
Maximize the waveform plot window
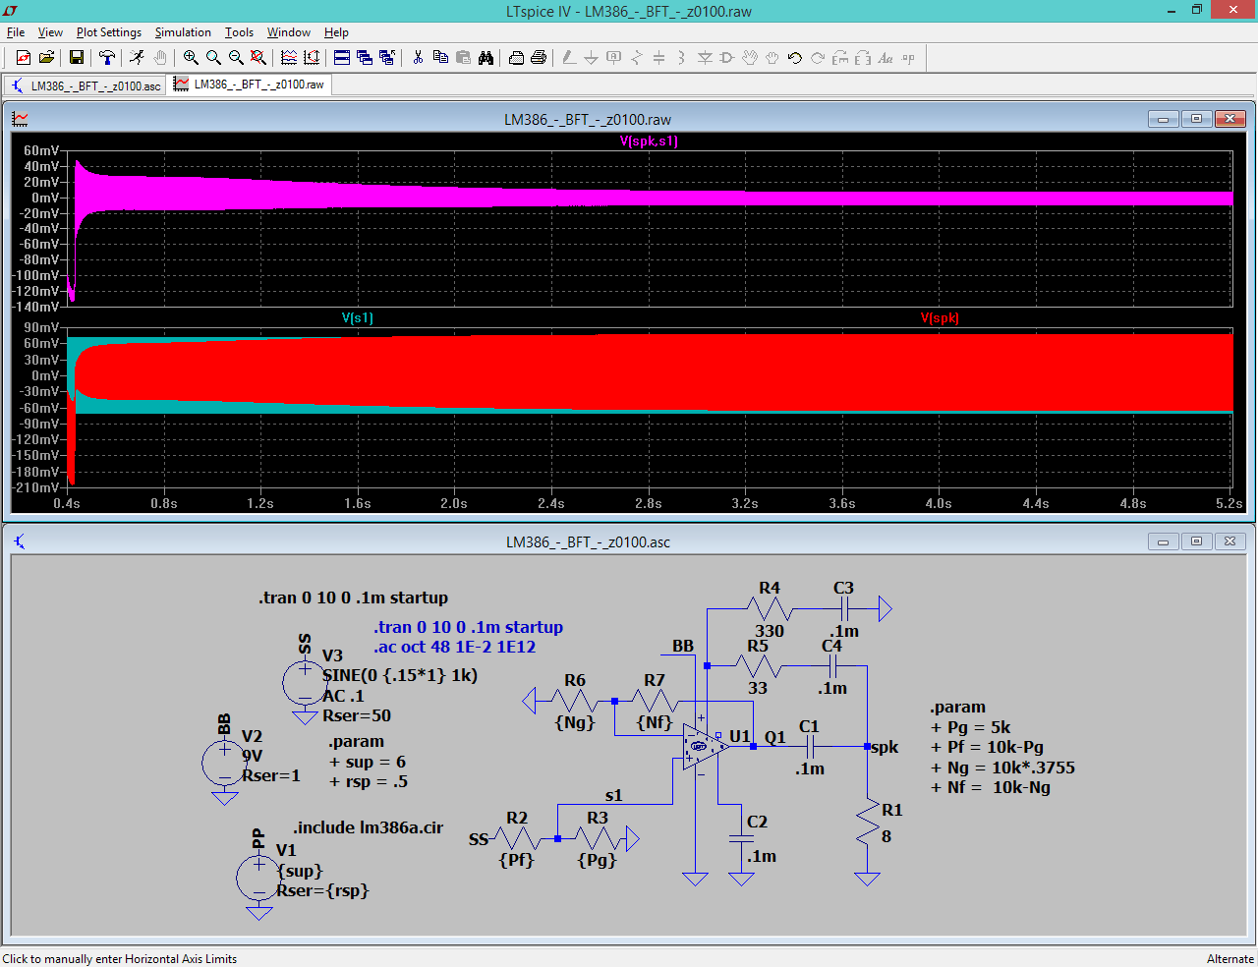(1196, 119)
